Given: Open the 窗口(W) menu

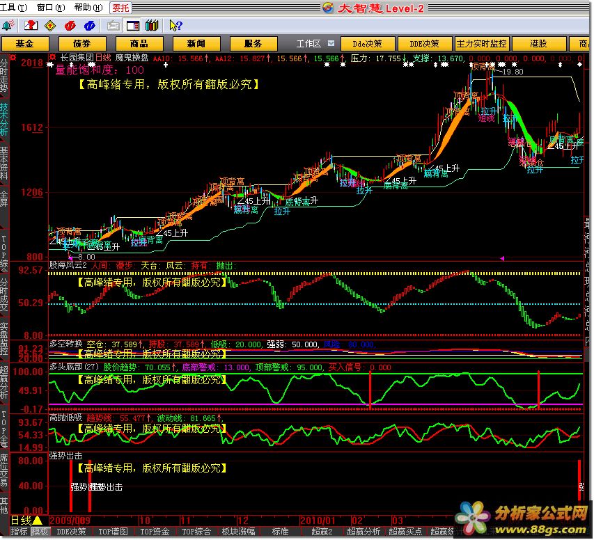Looking at the screenshot, I should click(x=51, y=8).
